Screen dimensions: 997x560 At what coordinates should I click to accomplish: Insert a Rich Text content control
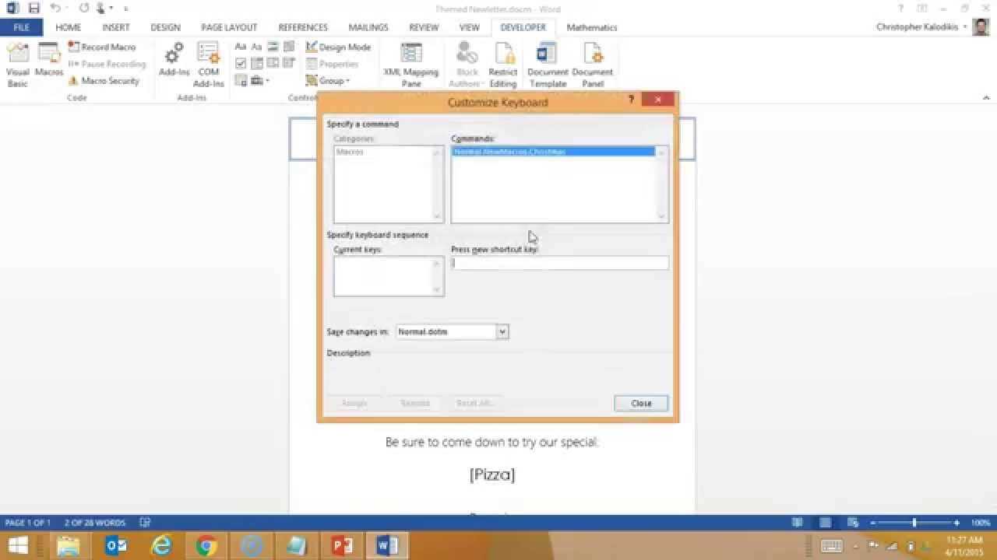point(241,47)
